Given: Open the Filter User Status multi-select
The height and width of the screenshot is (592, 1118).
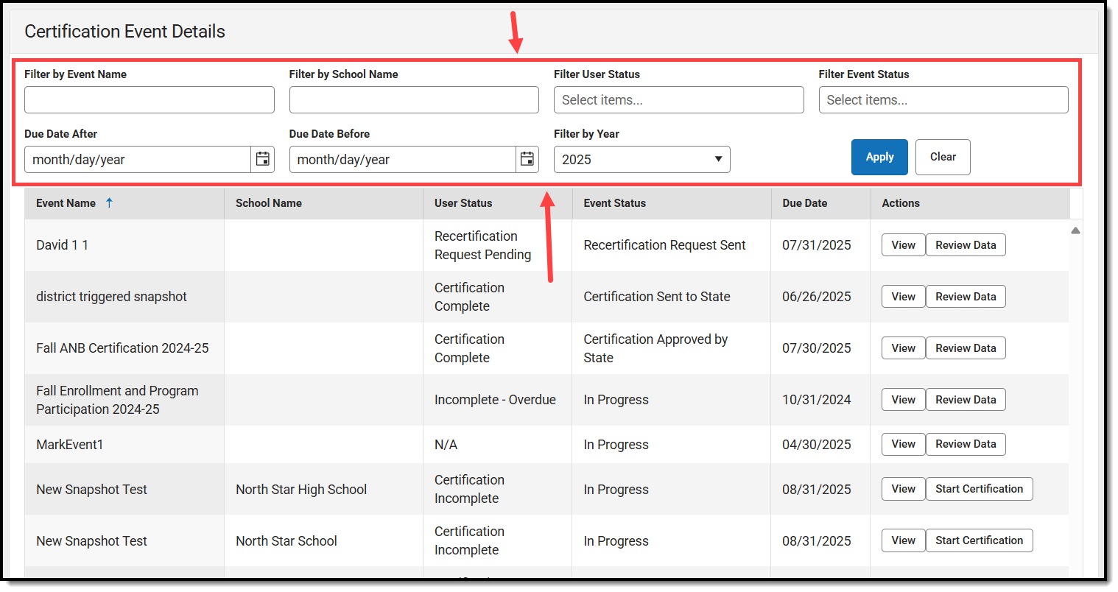Looking at the screenshot, I should coord(678,99).
